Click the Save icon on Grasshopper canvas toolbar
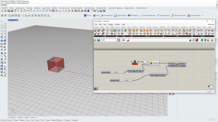Viewport: 218px width, 122px height. (x=98, y=40)
